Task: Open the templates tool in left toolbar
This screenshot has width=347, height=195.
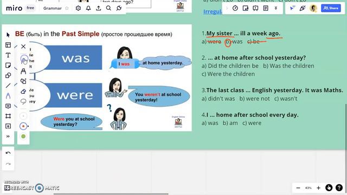Action: pyautogui.click(x=8, y=45)
